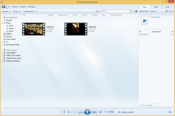Open the View options dropdown arrow
Image resolution: width=175 pixels, height=116 pixels.
click(x=100, y=11)
